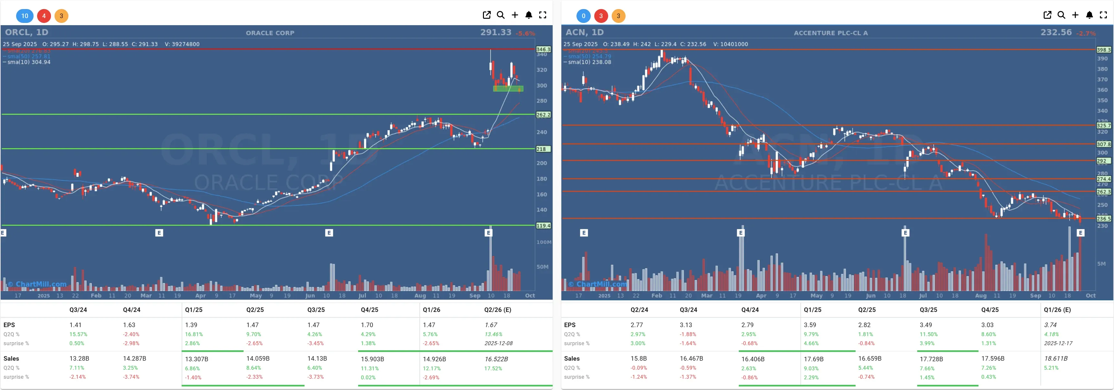Click the ORCL 119.4 support level label
The height and width of the screenshot is (390, 1114).
click(543, 225)
